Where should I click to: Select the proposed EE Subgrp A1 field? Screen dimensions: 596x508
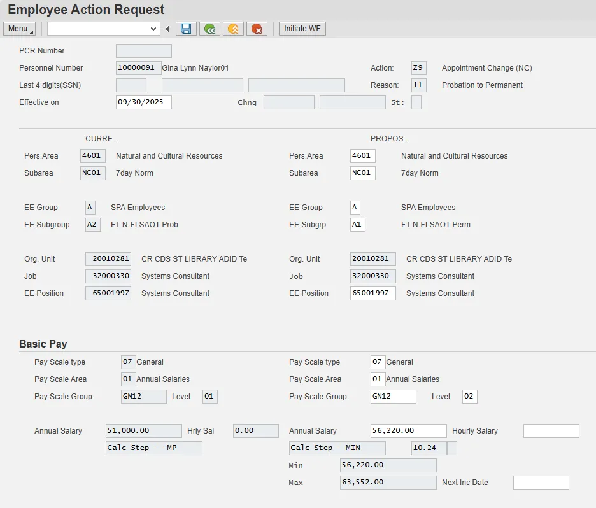pyautogui.click(x=357, y=225)
